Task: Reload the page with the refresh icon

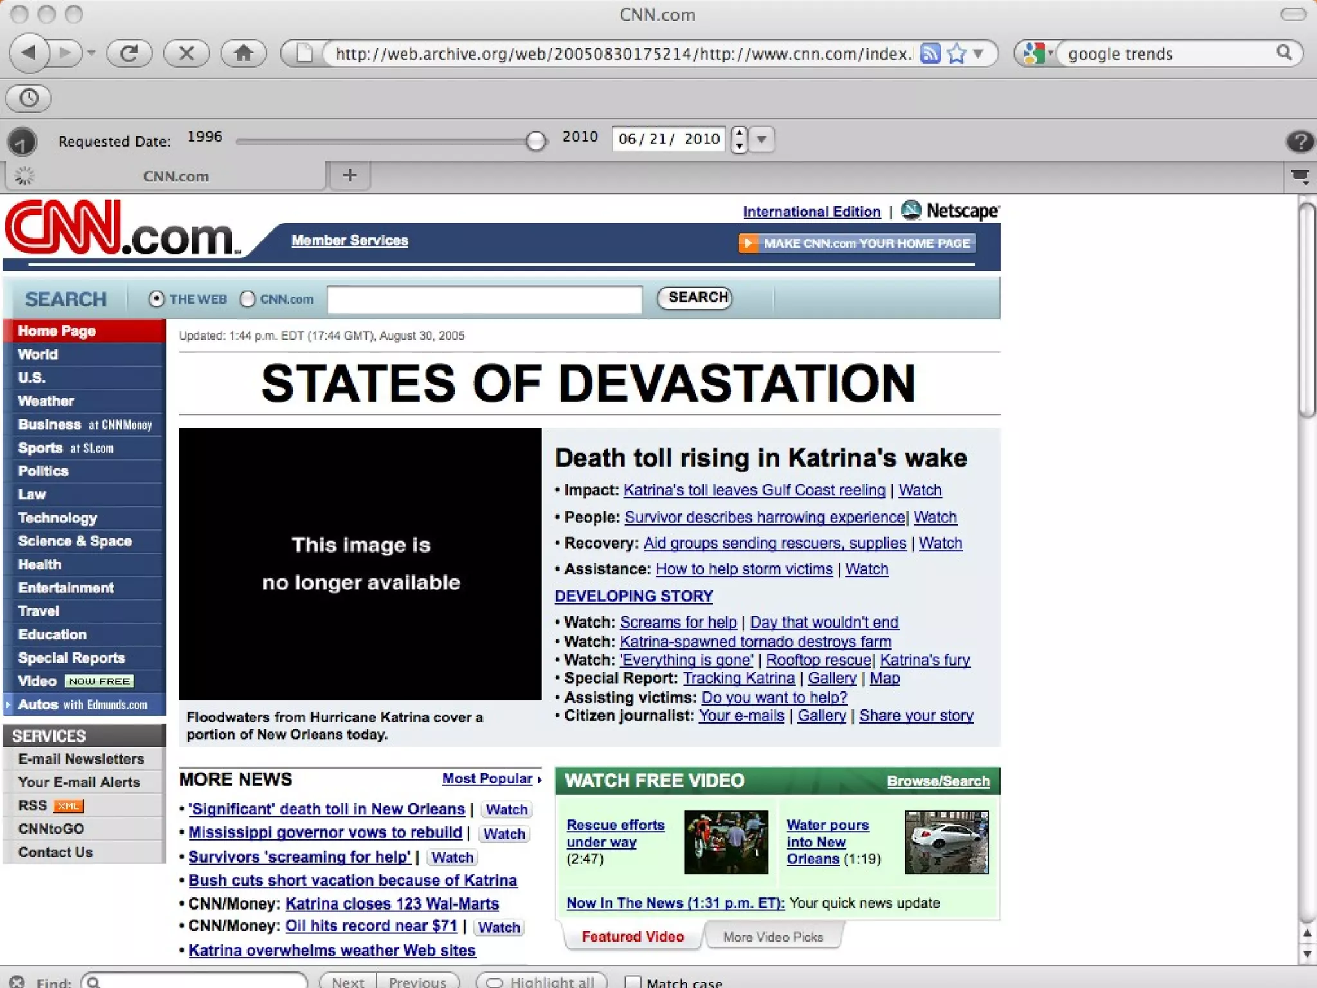Action: click(x=129, y=53)
